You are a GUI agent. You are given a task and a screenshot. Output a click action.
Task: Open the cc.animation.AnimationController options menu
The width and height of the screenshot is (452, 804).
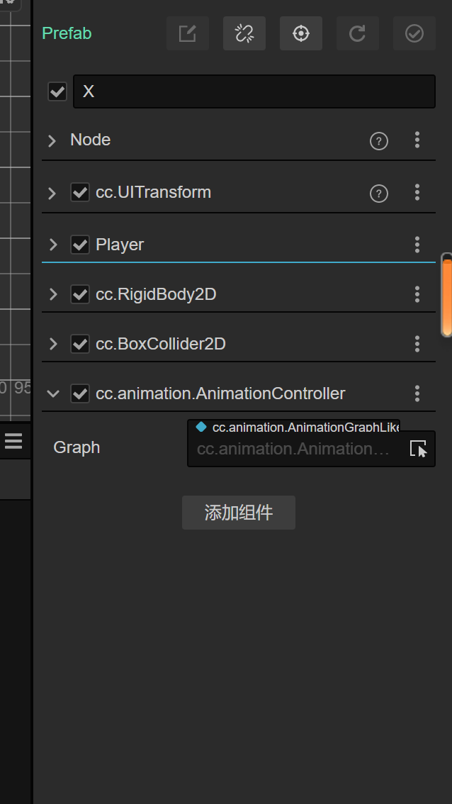(x=417, y=393)
